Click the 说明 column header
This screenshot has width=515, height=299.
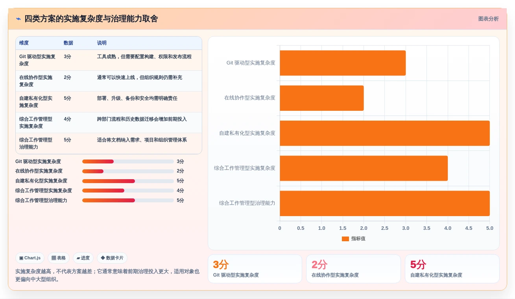(x=102, y=43)
